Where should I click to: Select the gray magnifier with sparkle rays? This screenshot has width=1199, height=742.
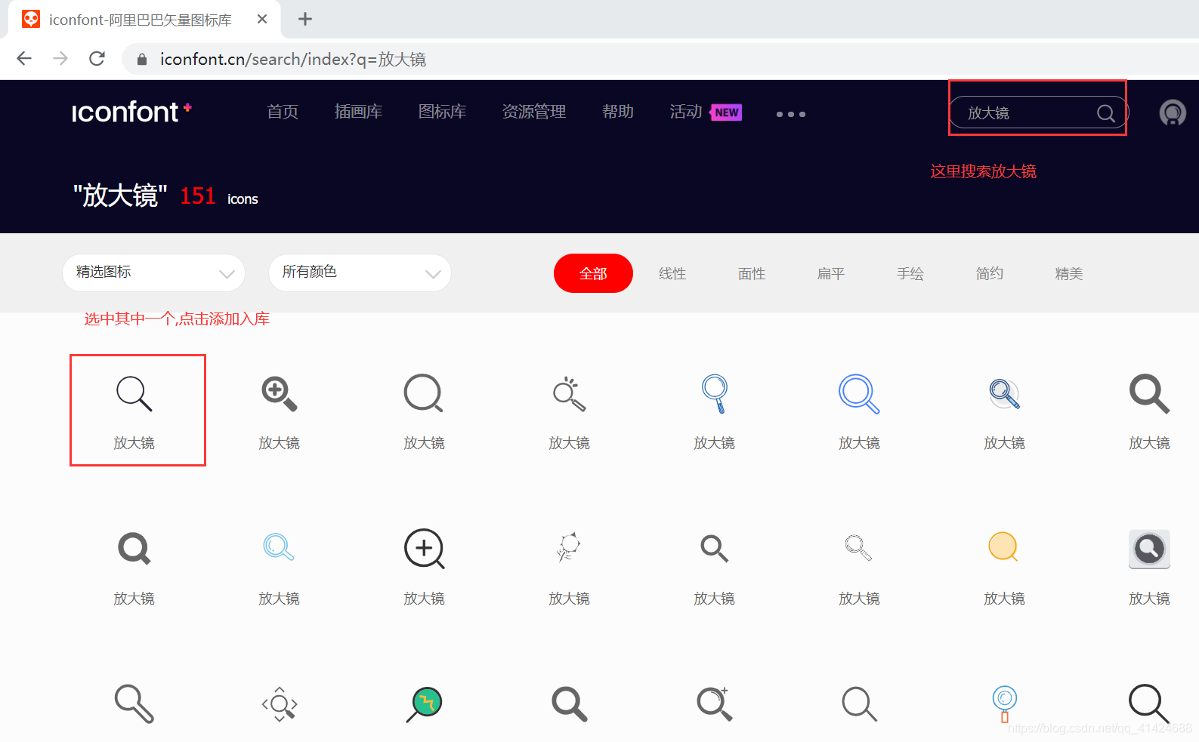[569, 394]
